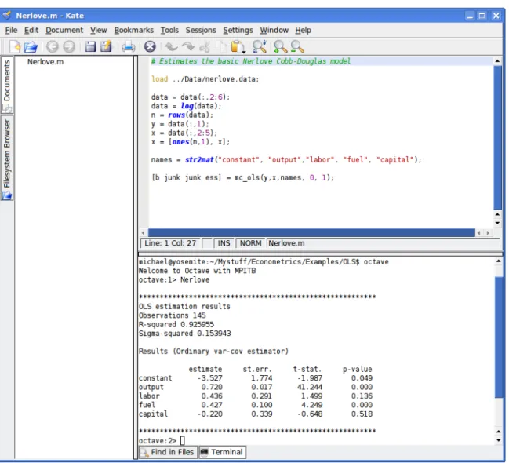Close the current document via X icon

(150, 47)
